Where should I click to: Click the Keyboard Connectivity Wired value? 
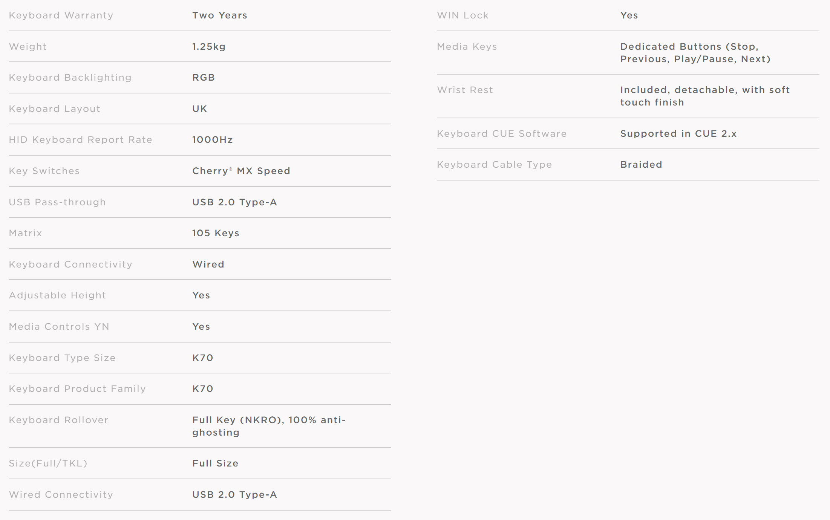tap(208, 265)
